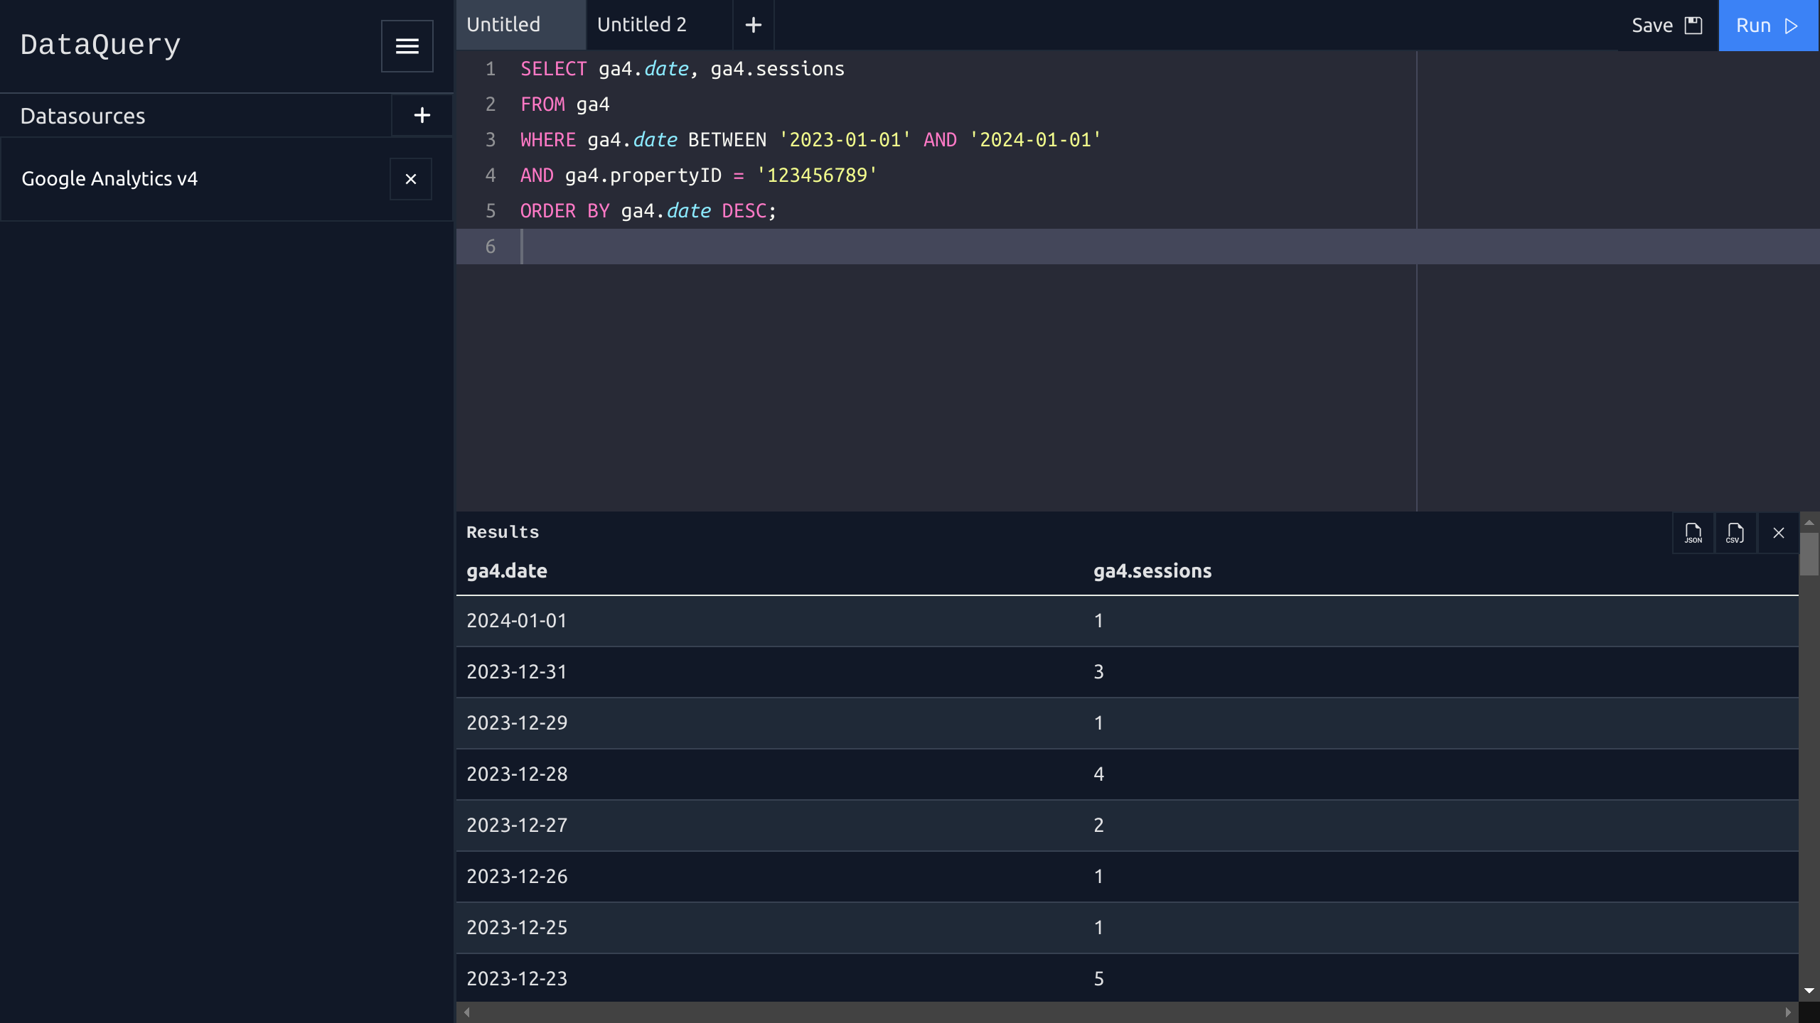Select Google Analytics v4 datasource
This screenshot has height=1023, width=1820.
(109, 179)
